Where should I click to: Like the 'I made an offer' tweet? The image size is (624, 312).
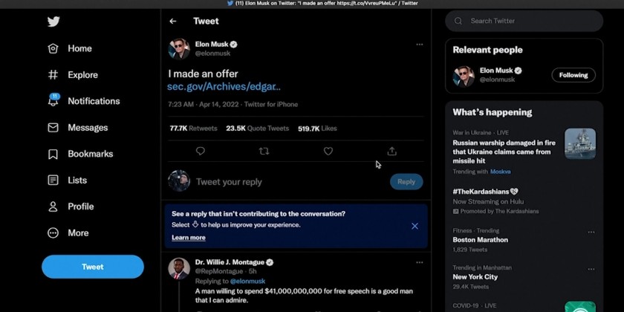(328, 152)
